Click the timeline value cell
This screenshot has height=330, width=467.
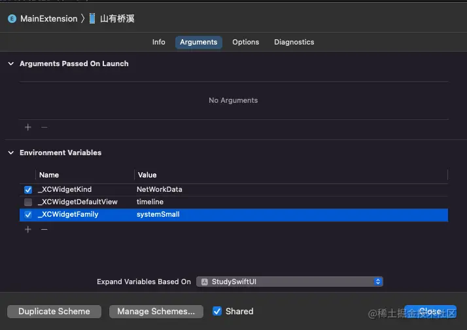click(150, 202)
